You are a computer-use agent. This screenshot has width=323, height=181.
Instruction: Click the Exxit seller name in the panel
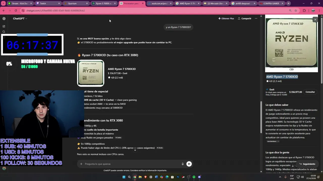272,89
